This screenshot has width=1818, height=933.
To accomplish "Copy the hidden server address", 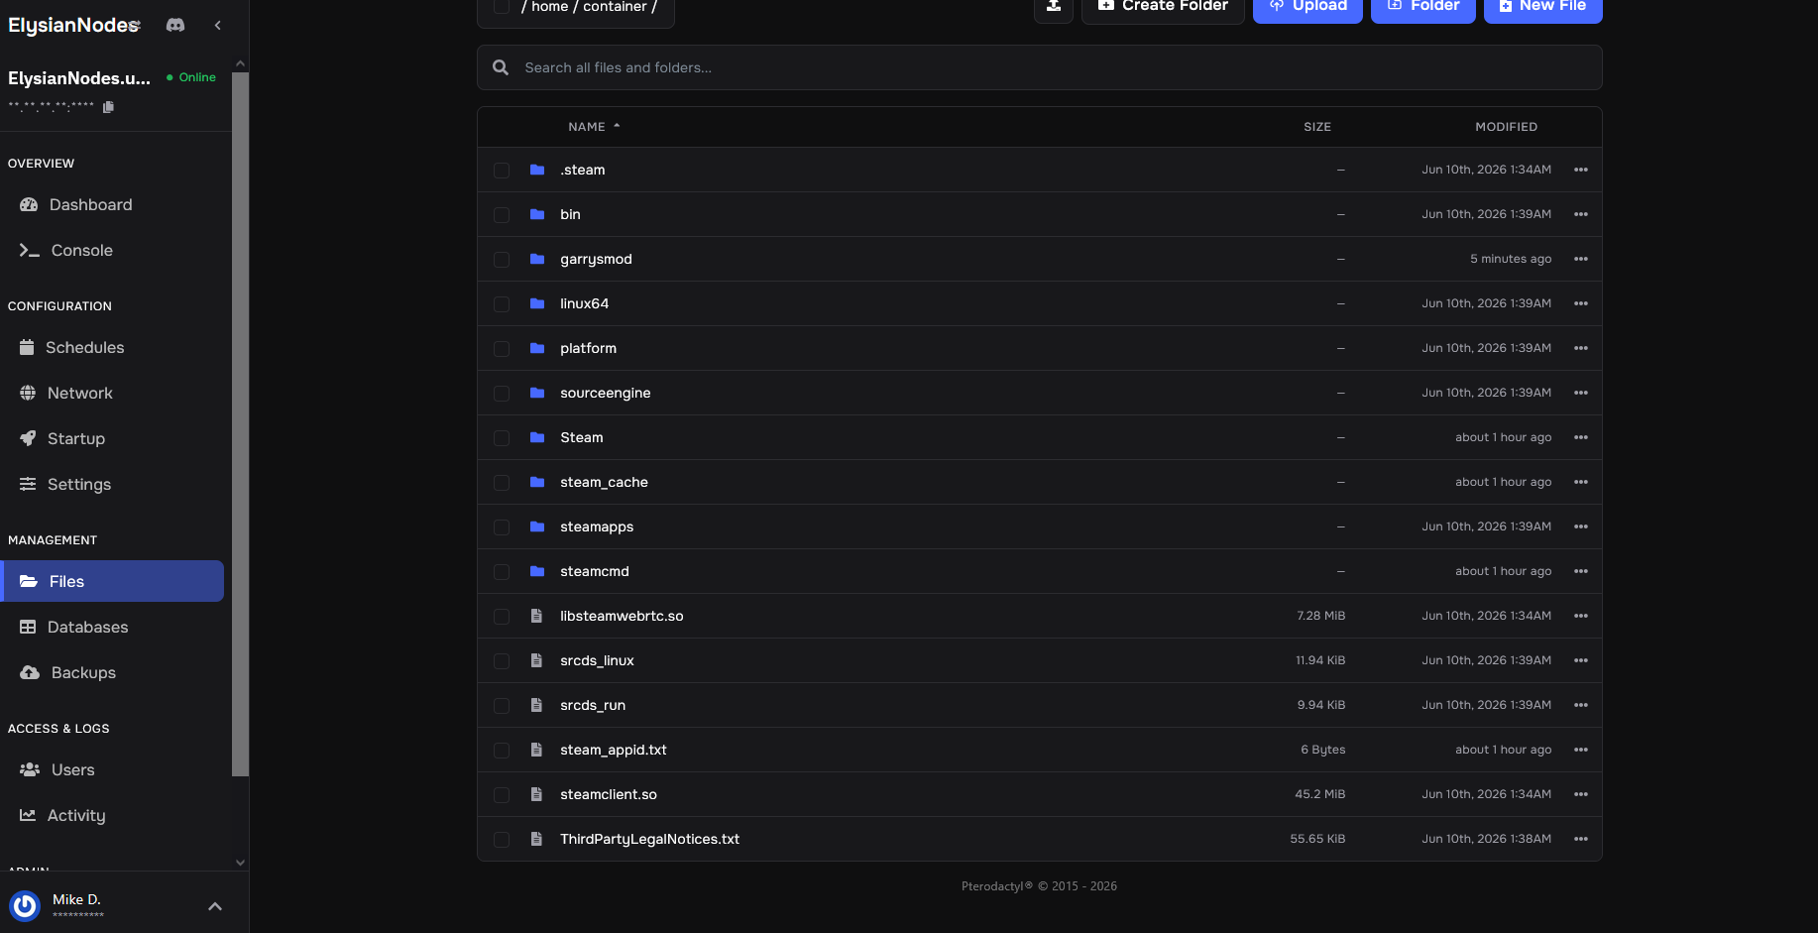I will 108,107.
